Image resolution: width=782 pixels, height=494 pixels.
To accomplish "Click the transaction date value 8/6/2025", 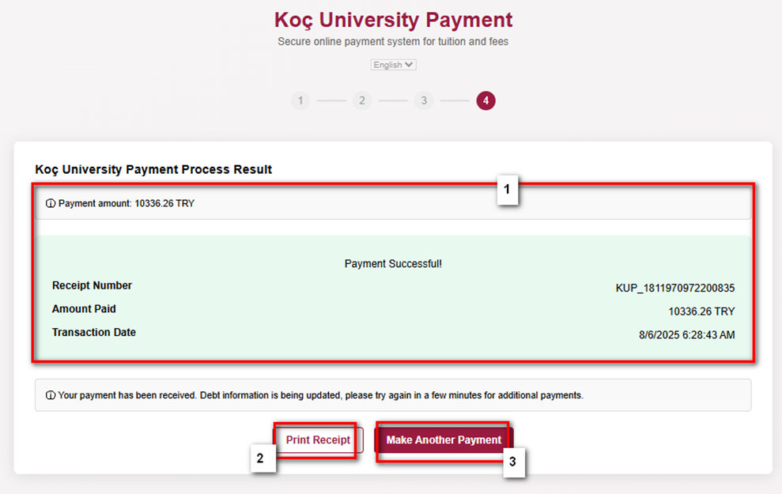I will click(686, 335).
